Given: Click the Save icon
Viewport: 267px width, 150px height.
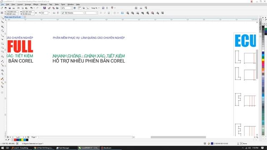Looking at the screenshot, I should point(10,8).
